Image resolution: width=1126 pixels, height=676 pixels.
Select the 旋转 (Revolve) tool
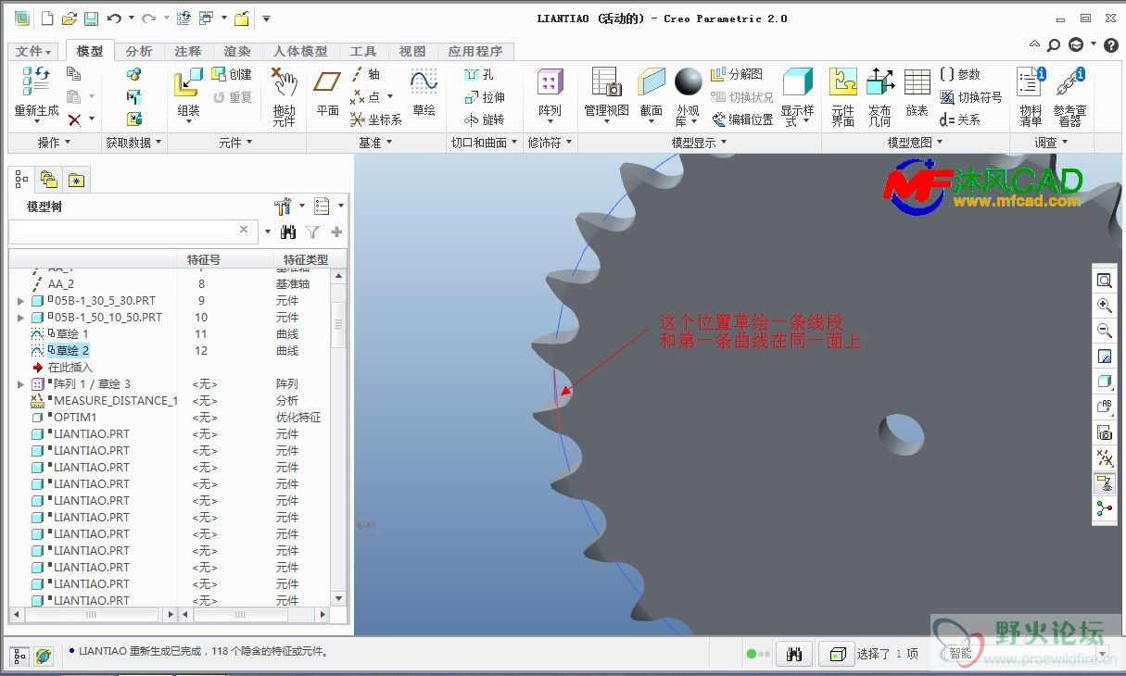485,119
